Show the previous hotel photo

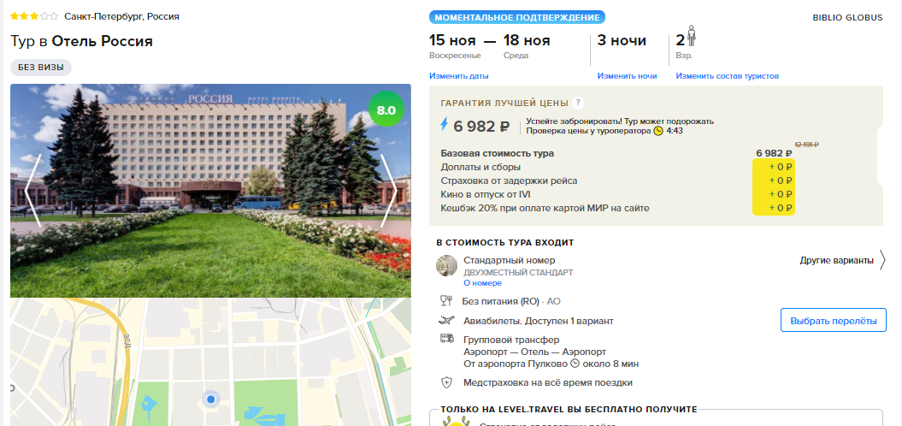[x=32, y=191]
